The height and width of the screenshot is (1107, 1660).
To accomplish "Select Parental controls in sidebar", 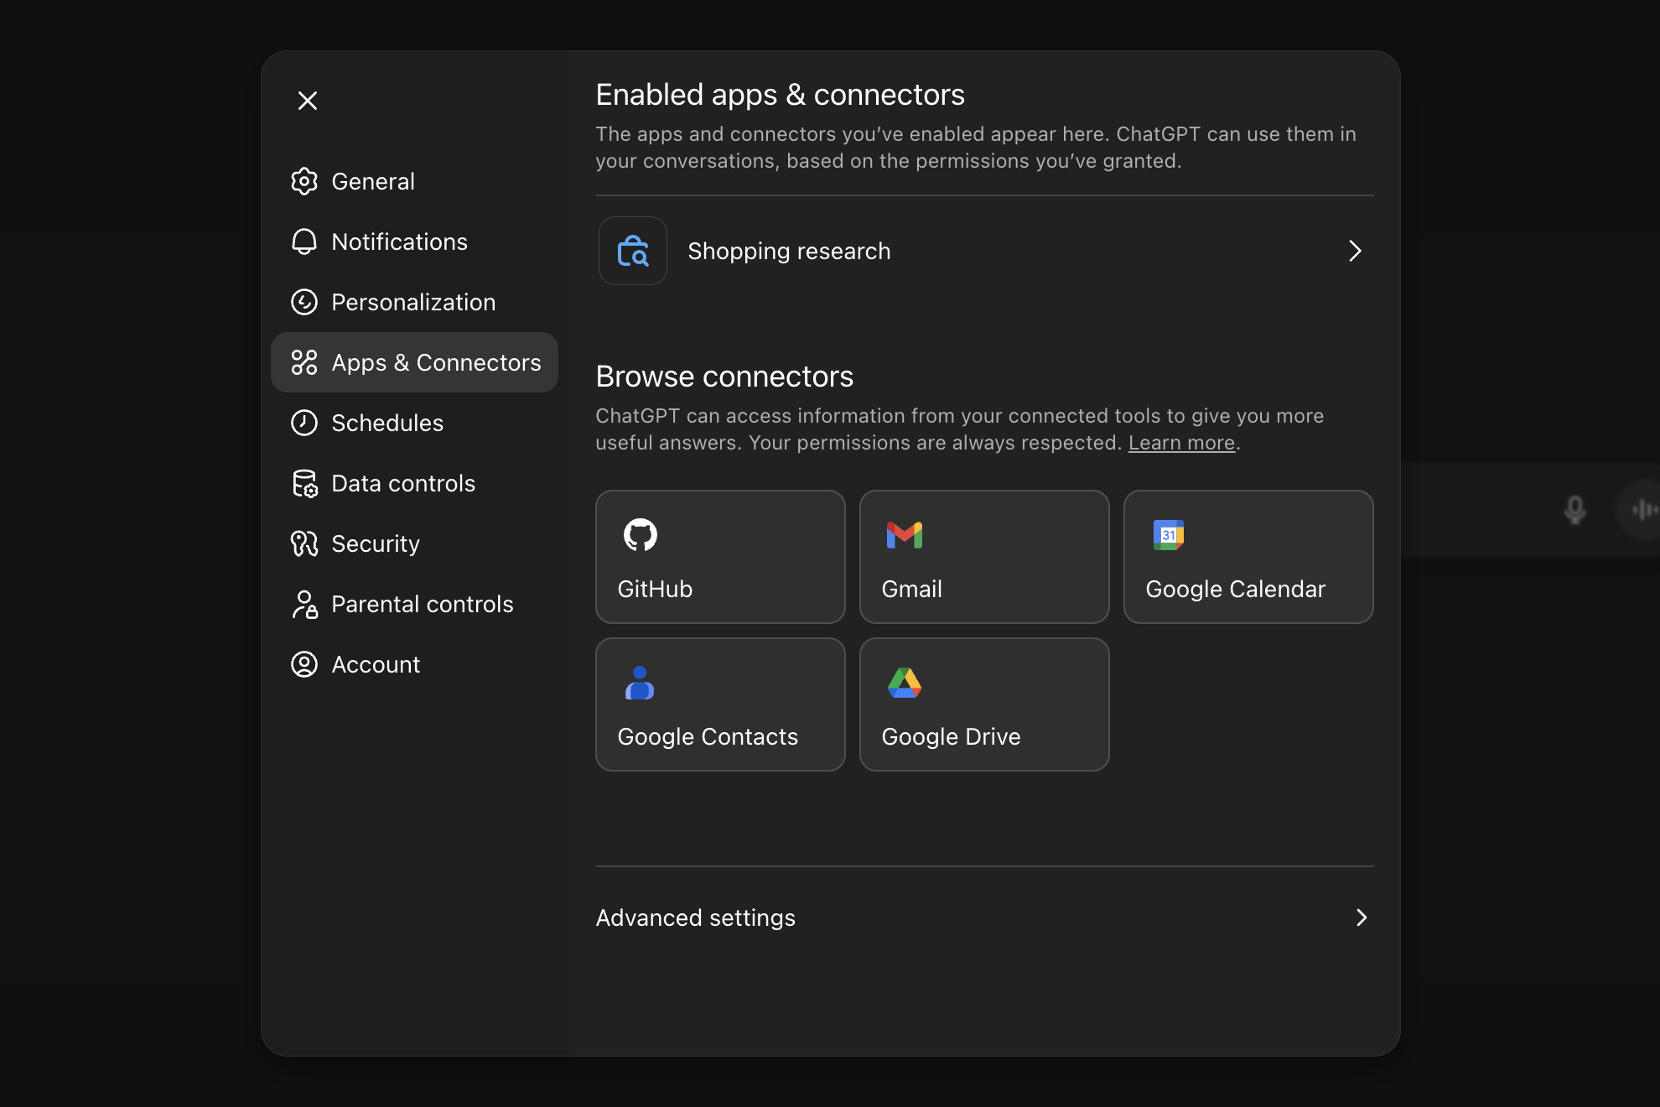I will (x=422, y=604).
